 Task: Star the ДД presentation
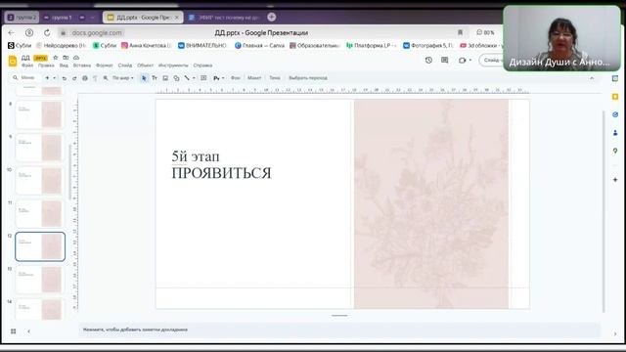(56, 58)
